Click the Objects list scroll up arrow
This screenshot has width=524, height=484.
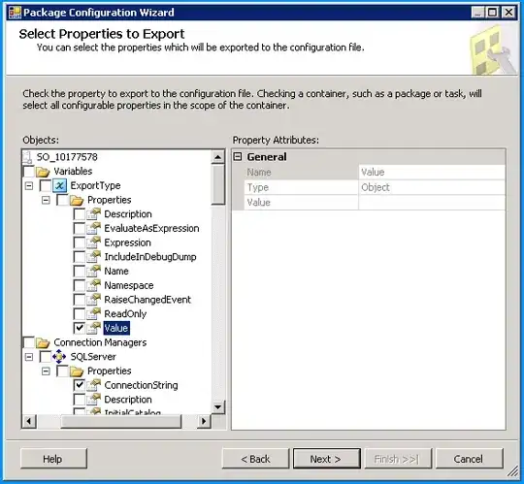coord(218,157)
